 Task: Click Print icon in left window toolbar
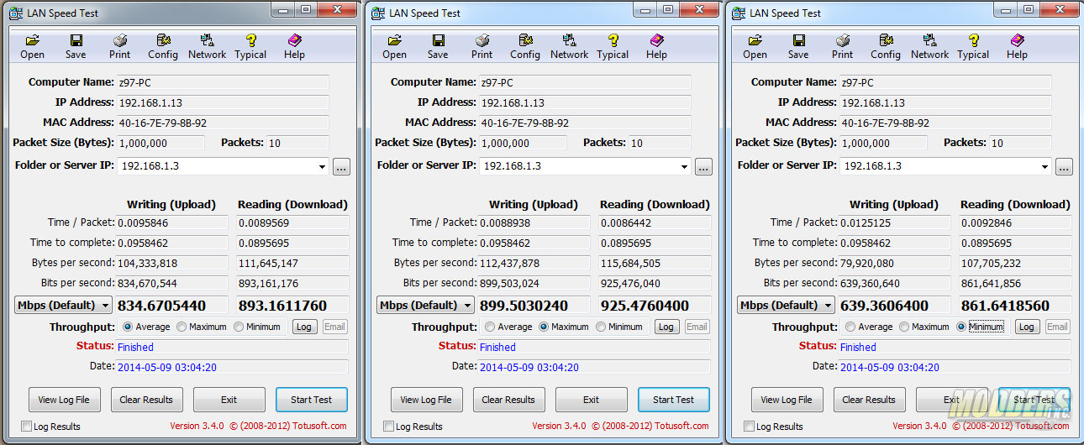[120, 46]
